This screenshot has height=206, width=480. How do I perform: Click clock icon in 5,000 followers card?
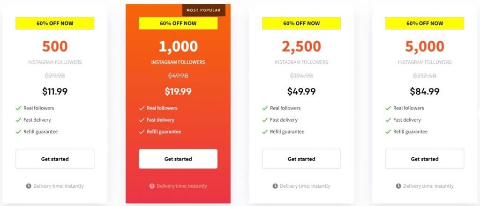coord(398,186)
